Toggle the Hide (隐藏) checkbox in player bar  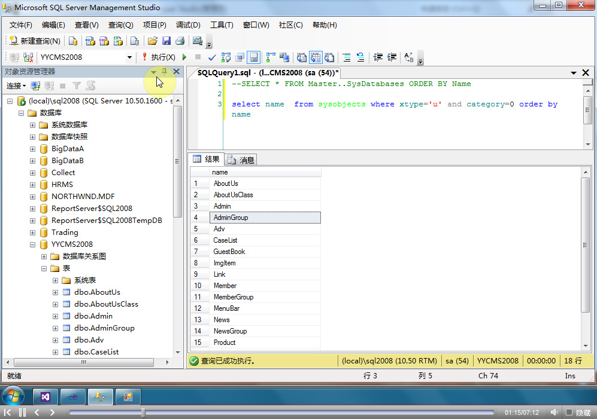[569, 412]
